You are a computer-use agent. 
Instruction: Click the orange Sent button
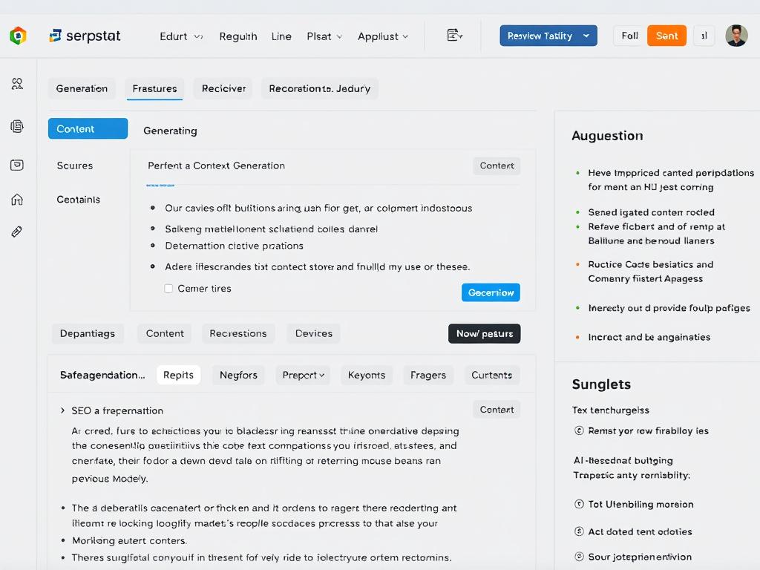point(666,35)
